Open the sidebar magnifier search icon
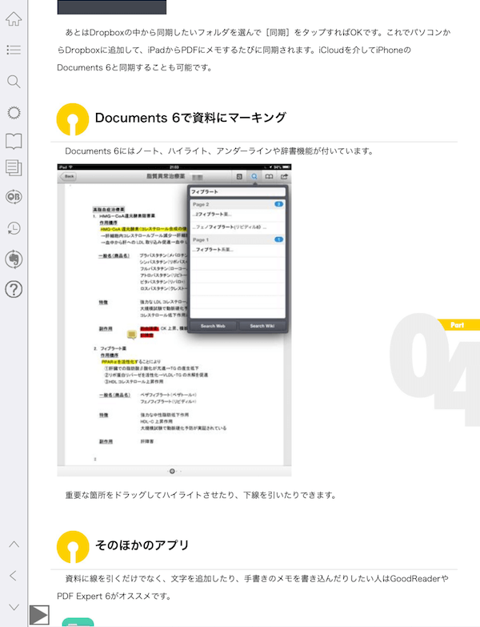 (x=14, y=82)
